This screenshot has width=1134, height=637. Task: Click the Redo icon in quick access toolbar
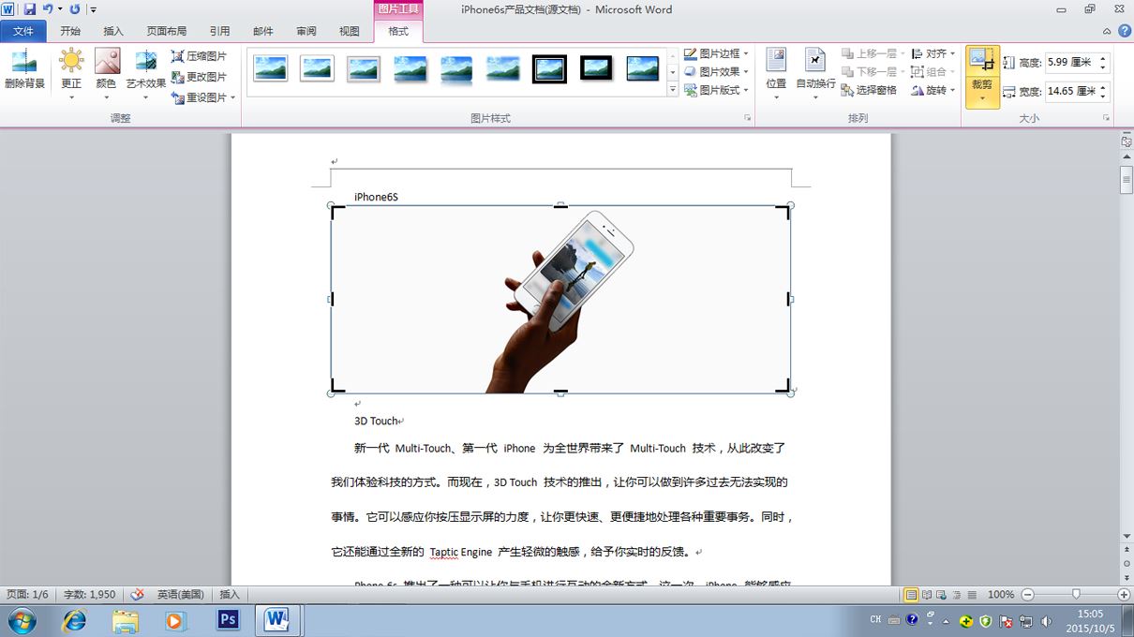click(75, 9)
